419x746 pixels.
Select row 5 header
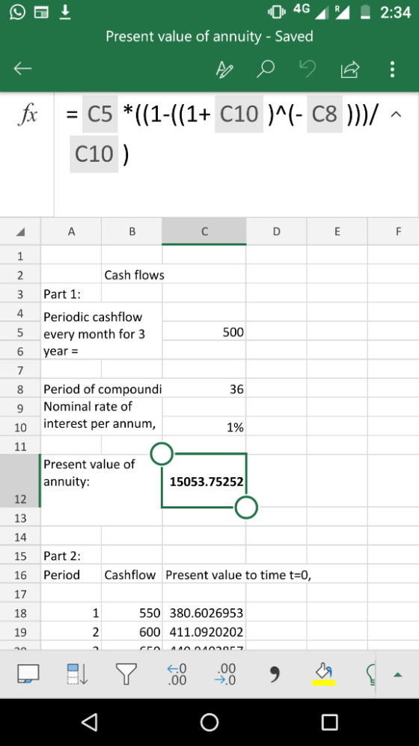click(x=20, y=333)
